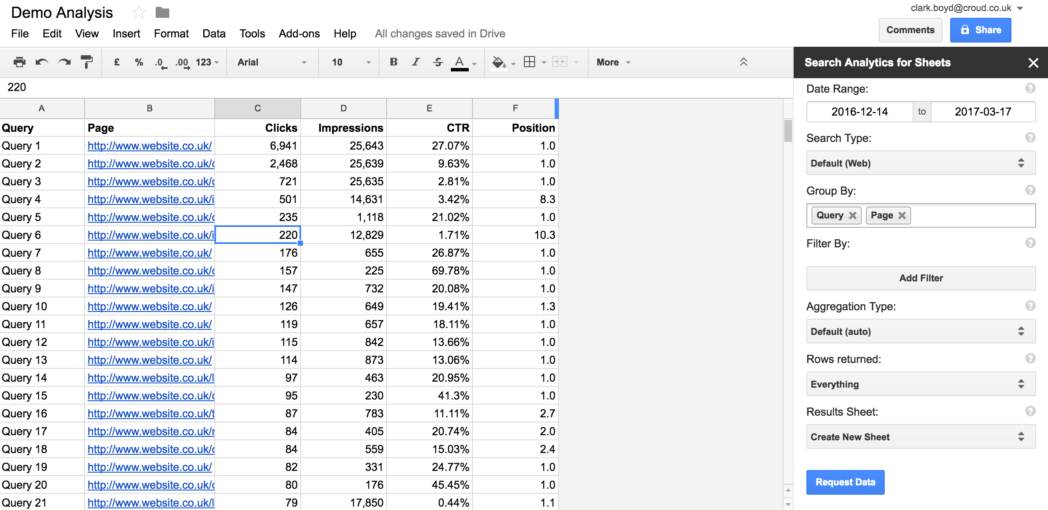Open the fill color picker
Screen dimensions: 1048x510
498,62
